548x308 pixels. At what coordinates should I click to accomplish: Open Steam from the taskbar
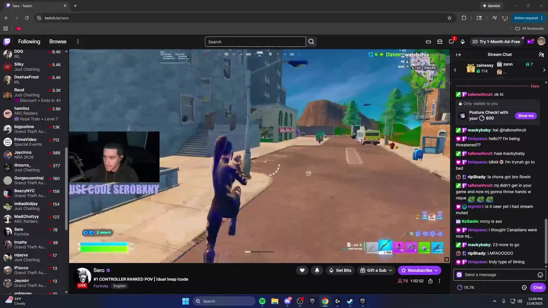pos(350,301)
